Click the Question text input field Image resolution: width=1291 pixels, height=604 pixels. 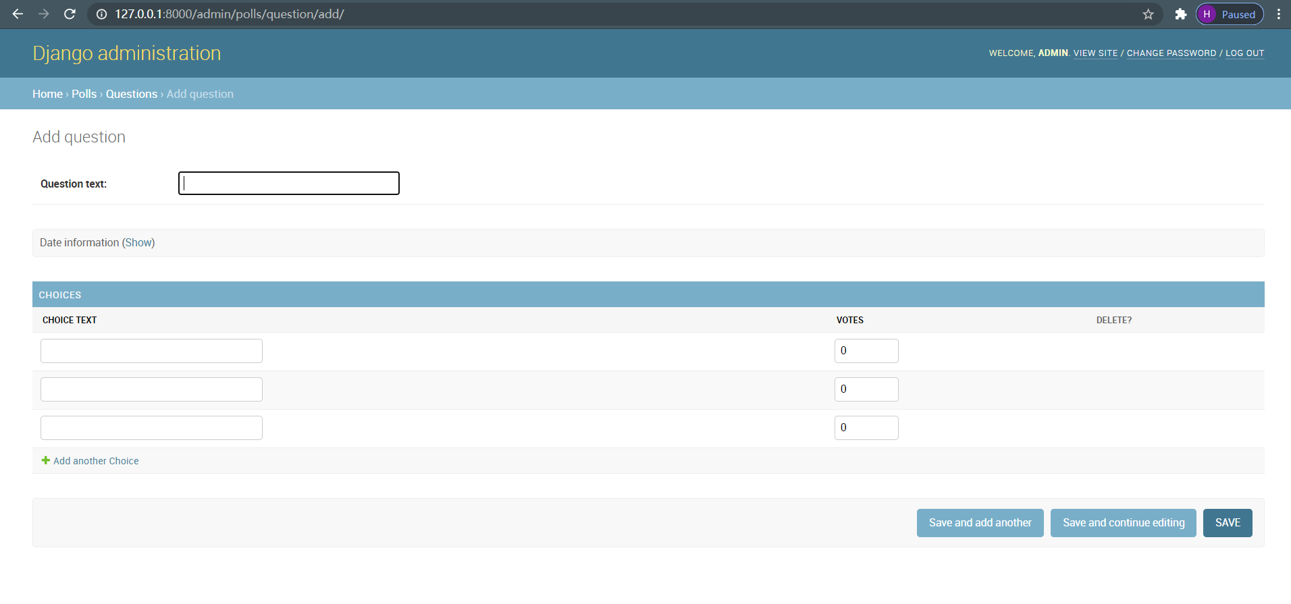click(289, 183)
